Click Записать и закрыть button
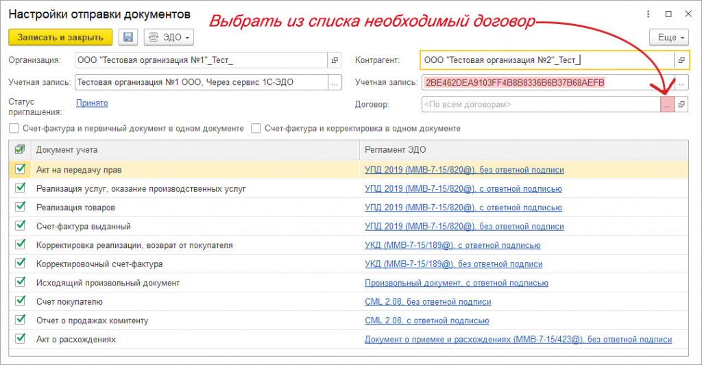Image resolution: width=702 pixels, height=365 pixels. [x=60, y=37]
